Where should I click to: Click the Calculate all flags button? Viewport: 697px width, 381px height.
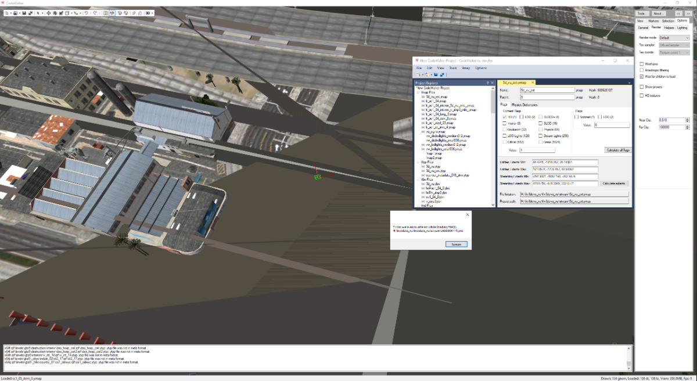tap(617, 150)
